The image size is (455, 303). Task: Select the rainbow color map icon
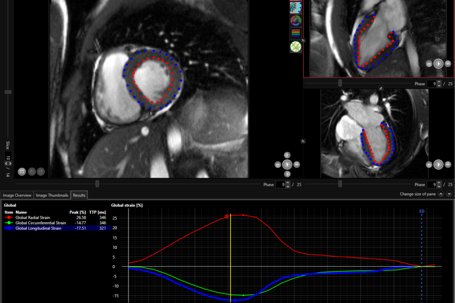295,34
